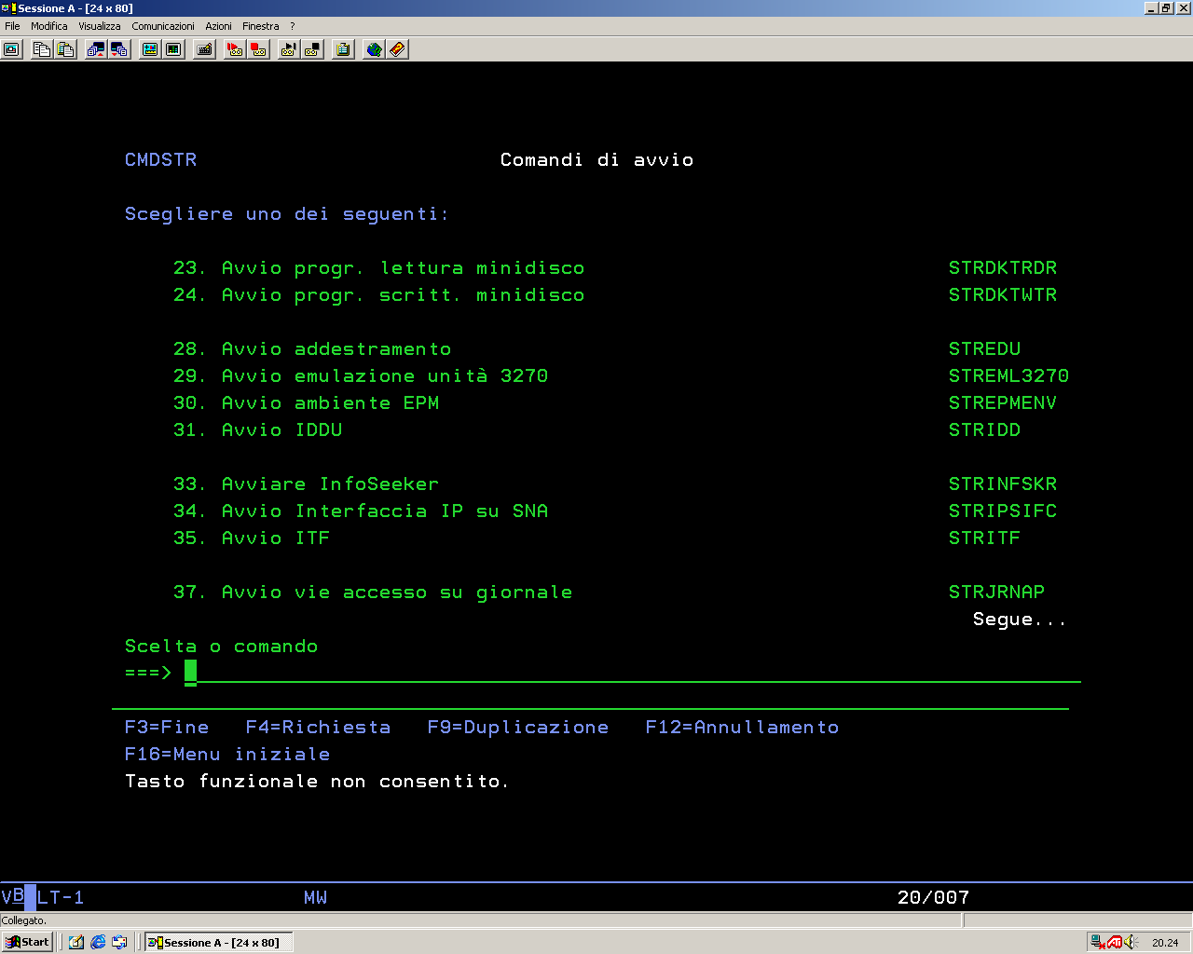Click the STRDKTRDR command name

[1003, 268]
